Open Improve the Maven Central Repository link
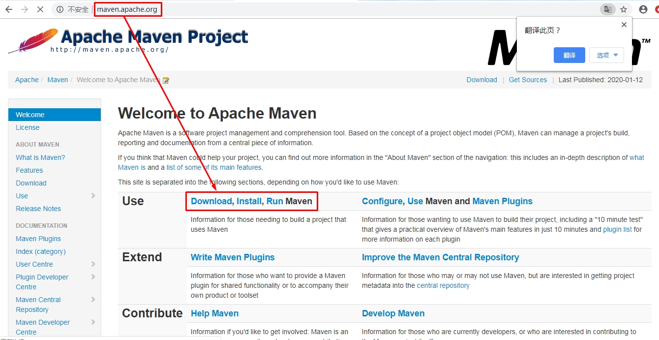 [441, 257]
